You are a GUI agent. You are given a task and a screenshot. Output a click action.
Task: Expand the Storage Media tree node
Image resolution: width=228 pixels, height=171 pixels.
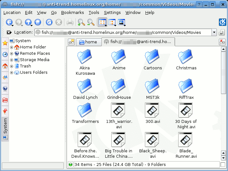tap(11, 60)
